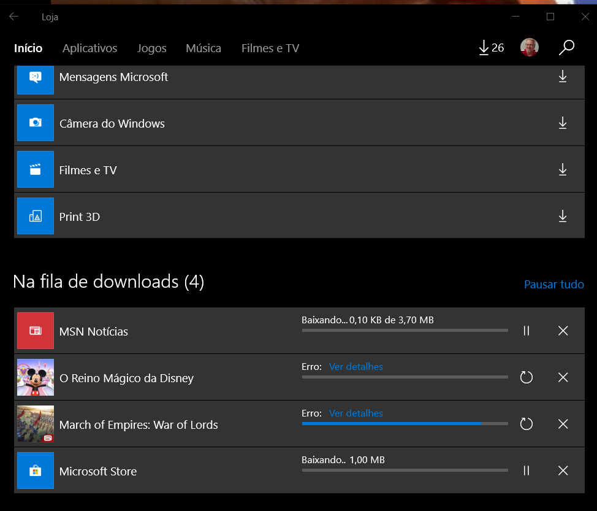Pause the MSN Notícias download

point(526,331)
